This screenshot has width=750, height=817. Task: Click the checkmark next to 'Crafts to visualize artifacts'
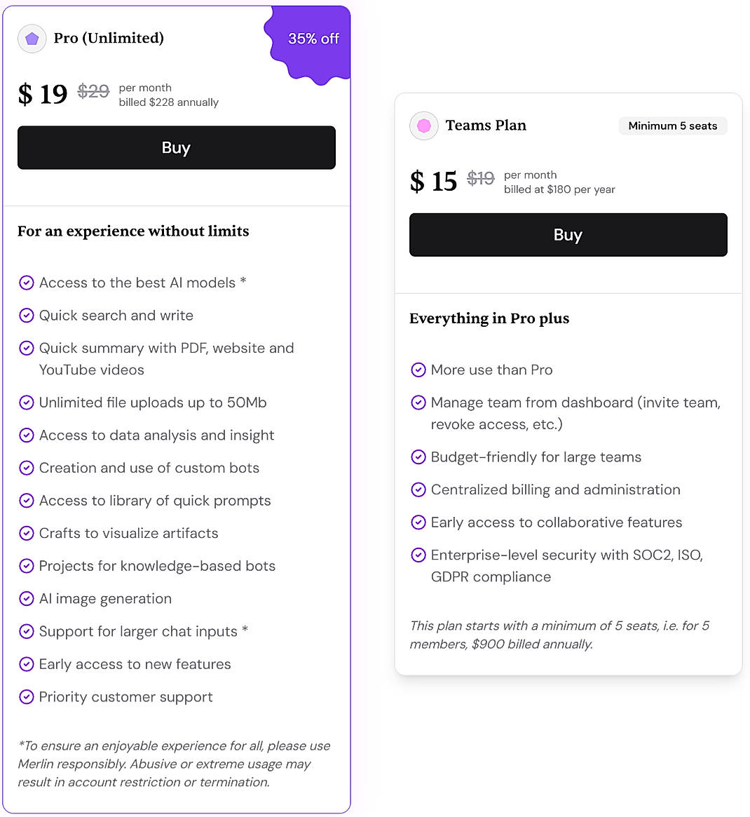(27, 533)
